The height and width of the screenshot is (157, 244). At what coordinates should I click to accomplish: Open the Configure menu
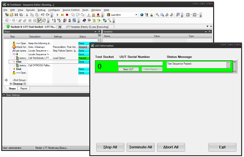(54, 10)
